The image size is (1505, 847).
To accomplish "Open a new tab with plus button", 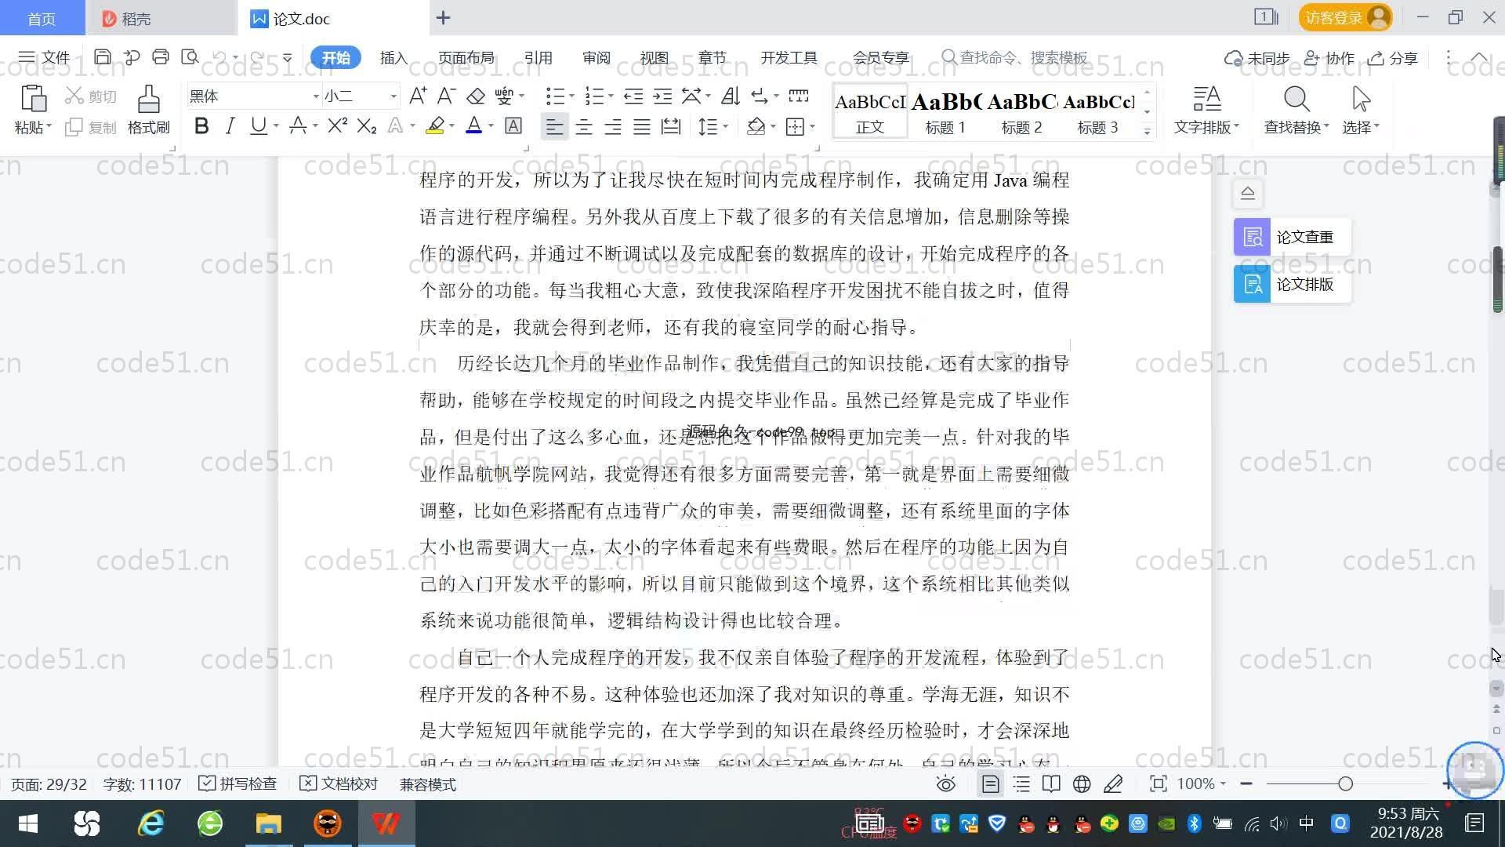I will [x=443, y=18].
